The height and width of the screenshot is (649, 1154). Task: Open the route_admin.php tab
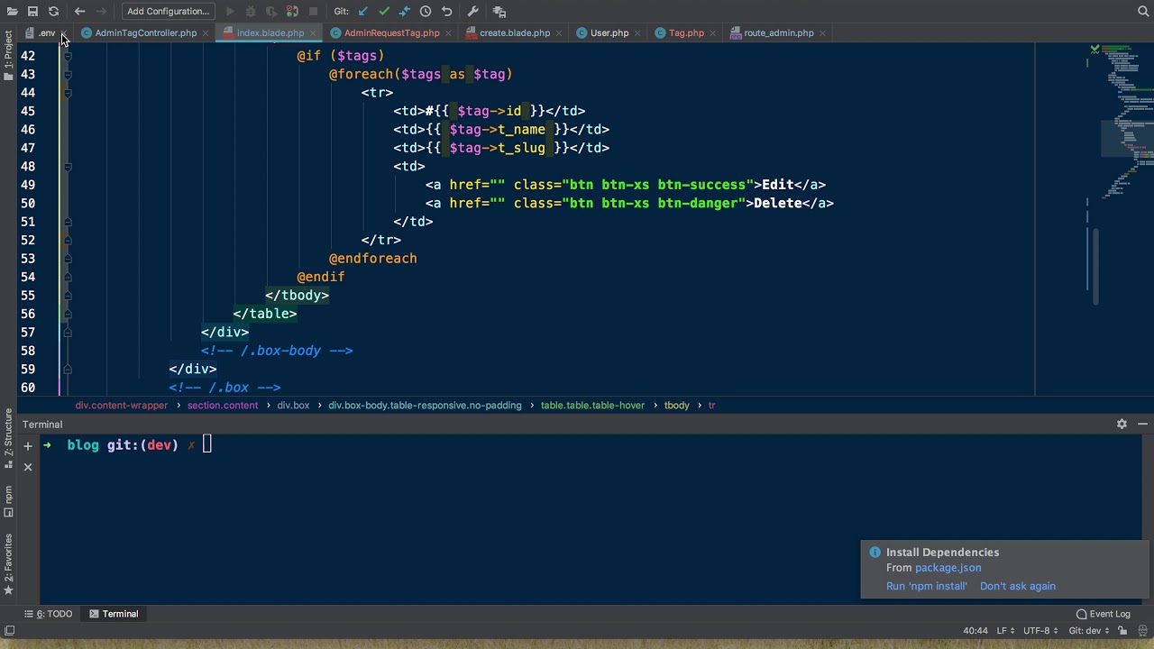click(778, 32)
